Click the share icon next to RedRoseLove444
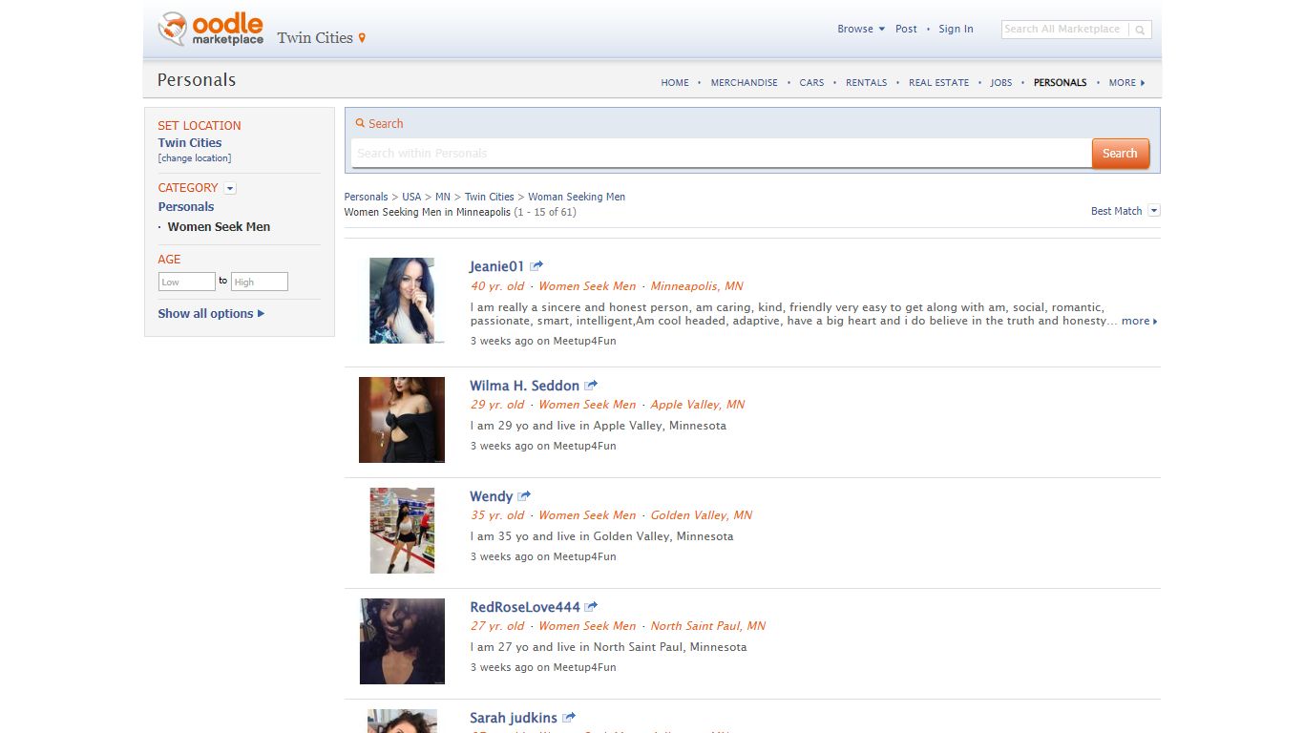 [x=591, y=607]
